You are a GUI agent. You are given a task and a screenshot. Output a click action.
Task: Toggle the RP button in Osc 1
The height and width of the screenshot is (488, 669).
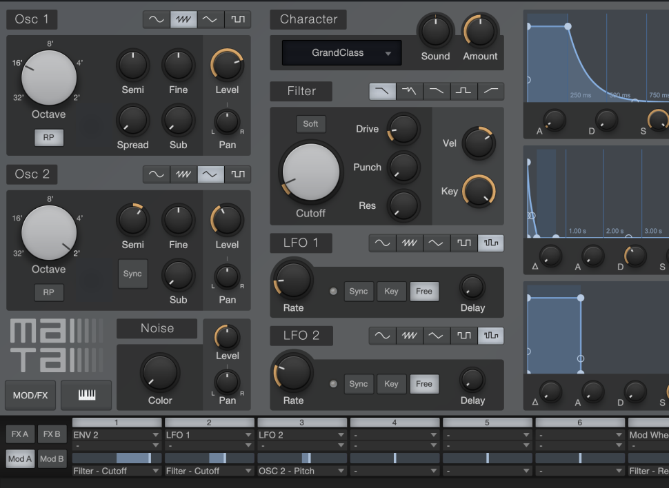click(x=48, y=137)
